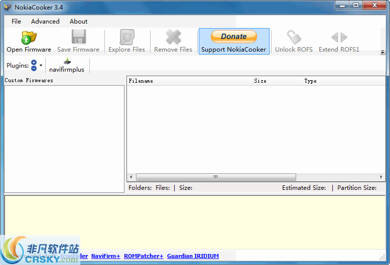
Task: Open the Plugins add/remove dropdown
Action: [41, 66]
